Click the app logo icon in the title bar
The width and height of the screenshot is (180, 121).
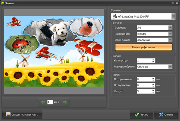click(x=2, y=3)
